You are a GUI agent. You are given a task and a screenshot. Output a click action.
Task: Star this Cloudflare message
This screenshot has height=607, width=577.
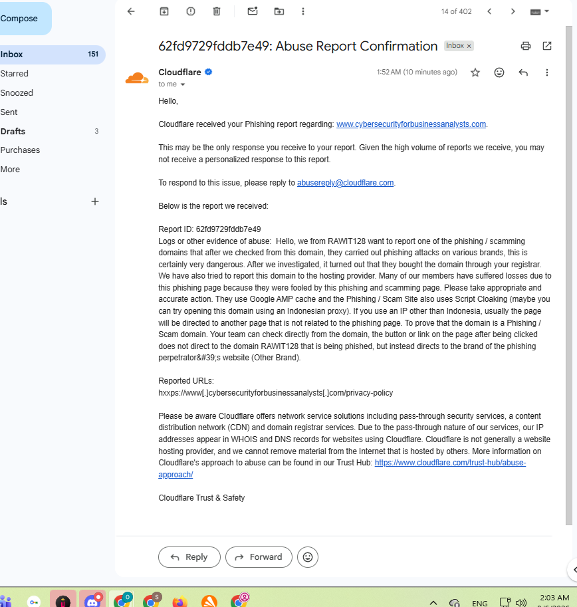475,72
